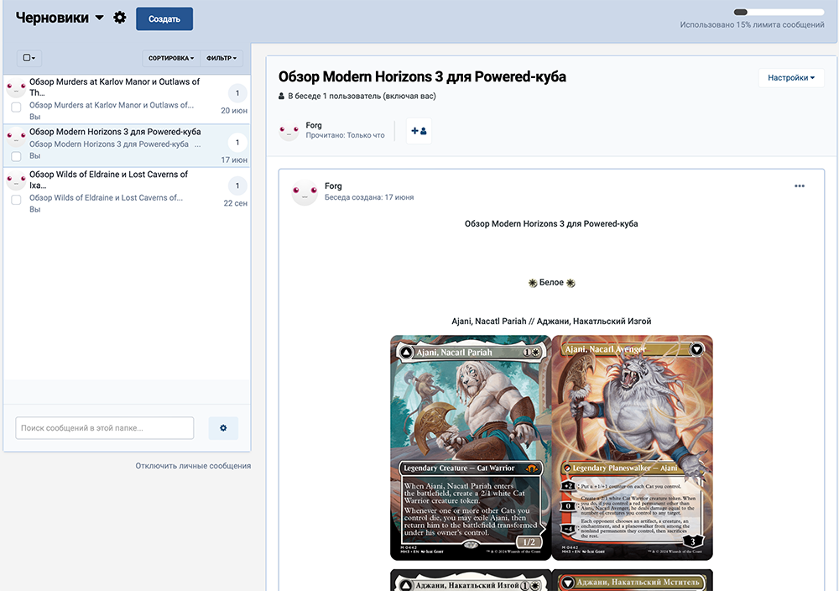
Task: Expand the Настройки dropdown
Action: tap(791, 78)
